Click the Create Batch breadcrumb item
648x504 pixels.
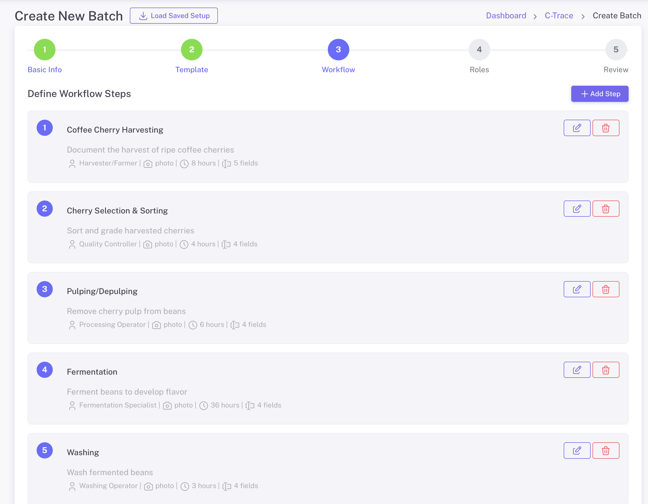coord(616,15)
